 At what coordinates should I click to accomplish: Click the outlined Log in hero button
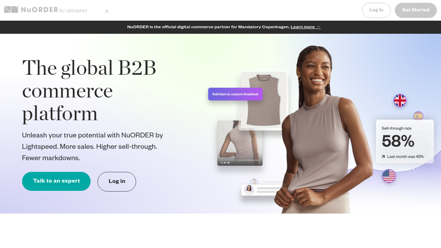click(x=117, y=182)
